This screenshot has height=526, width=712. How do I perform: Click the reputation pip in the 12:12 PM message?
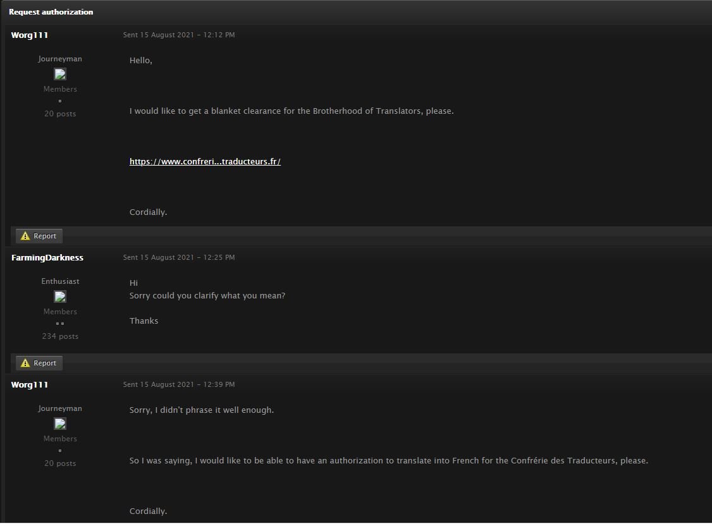tap(60, 101)
